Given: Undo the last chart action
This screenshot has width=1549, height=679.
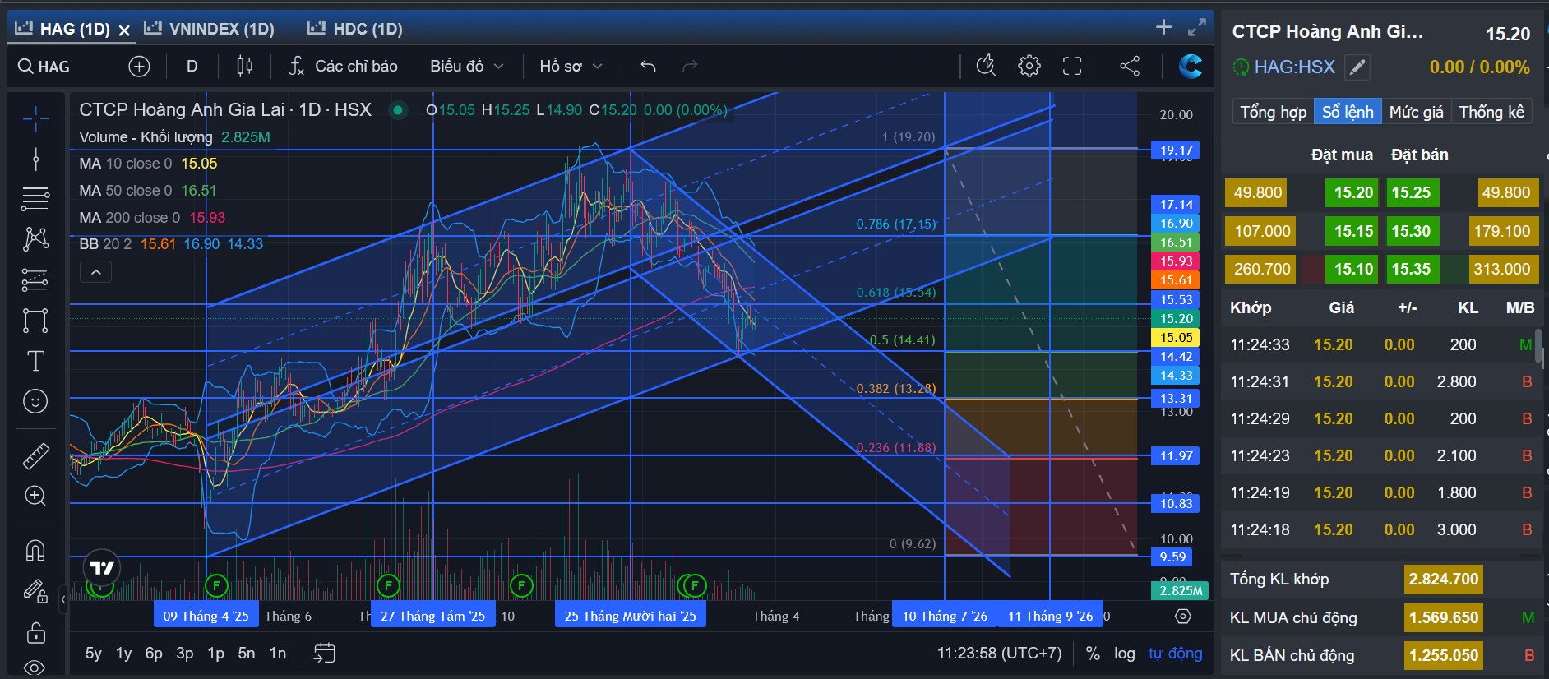Looking at the screenshot, I should pyautogui.click(x=648, y=67).
